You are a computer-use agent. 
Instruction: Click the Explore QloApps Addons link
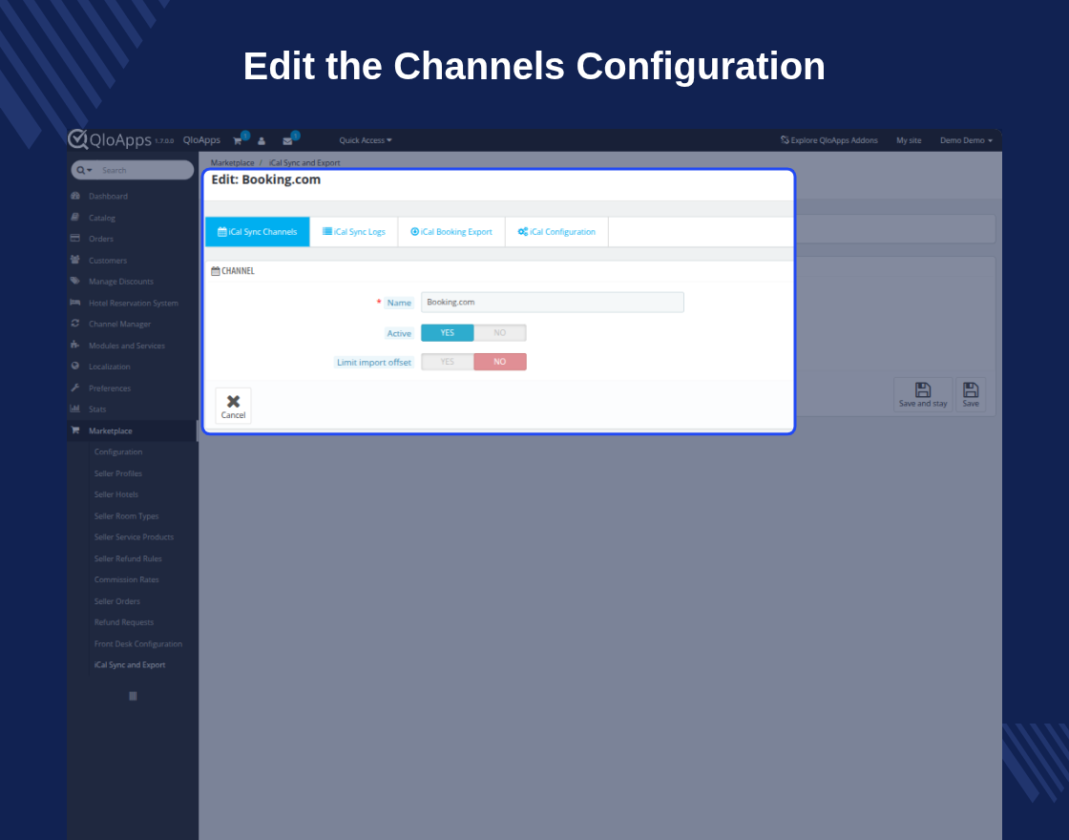point(829,140)
